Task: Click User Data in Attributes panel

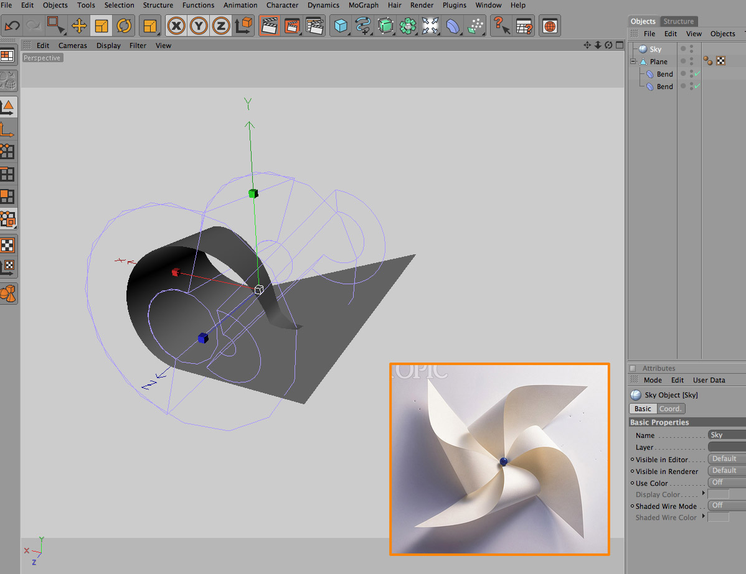Action: pos(709,380)
